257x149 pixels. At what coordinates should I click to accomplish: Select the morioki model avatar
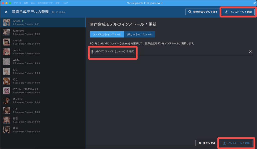7,42
